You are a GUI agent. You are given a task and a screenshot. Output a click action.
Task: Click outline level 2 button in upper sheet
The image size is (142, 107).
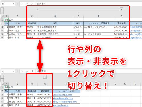tap(2, 13)
